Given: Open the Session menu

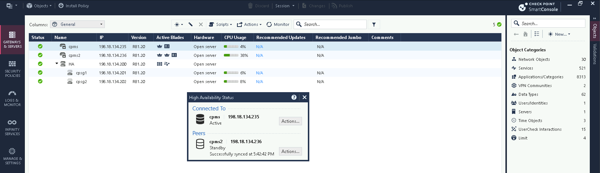Looking at the screenshot, I should 285,6.
